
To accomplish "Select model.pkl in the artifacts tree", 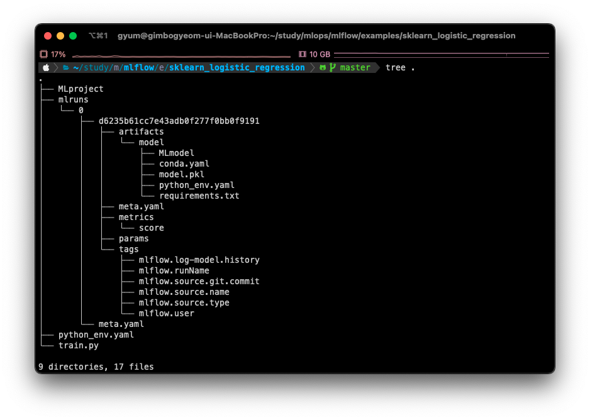I will [x=181, y=174].
